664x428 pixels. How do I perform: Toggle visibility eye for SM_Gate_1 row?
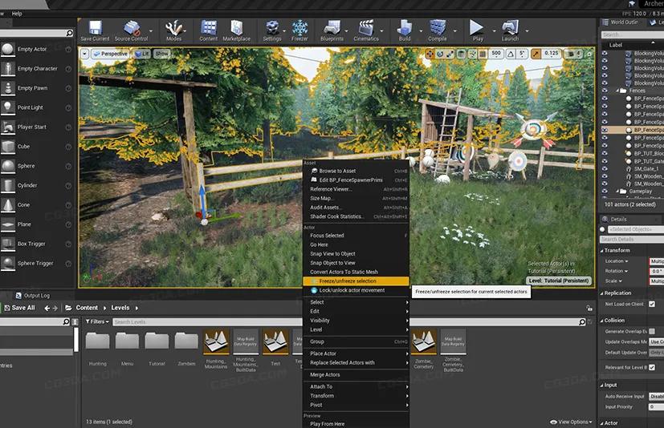tap(605, 169)
